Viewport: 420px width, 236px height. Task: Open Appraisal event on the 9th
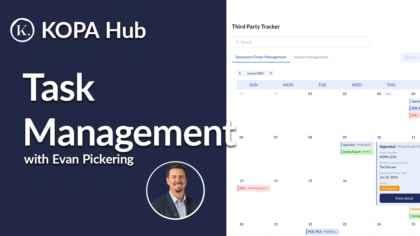(357, 145)
